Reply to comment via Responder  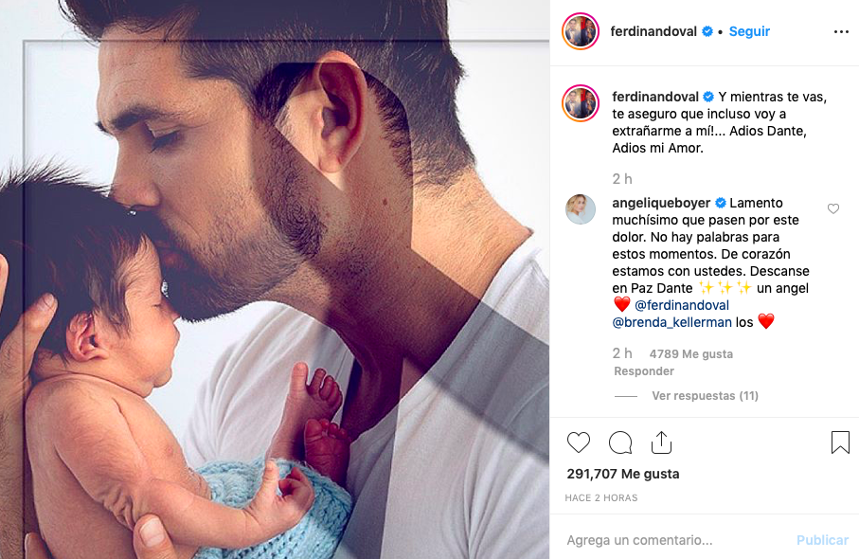point(644,371)
